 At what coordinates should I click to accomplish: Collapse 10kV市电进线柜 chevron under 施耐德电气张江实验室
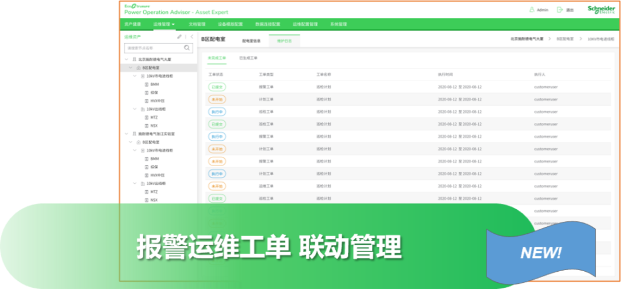pyautogui.click(x=135, y=151)
